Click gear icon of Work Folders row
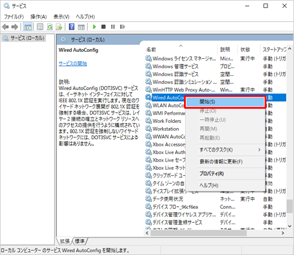 point(148,121)
